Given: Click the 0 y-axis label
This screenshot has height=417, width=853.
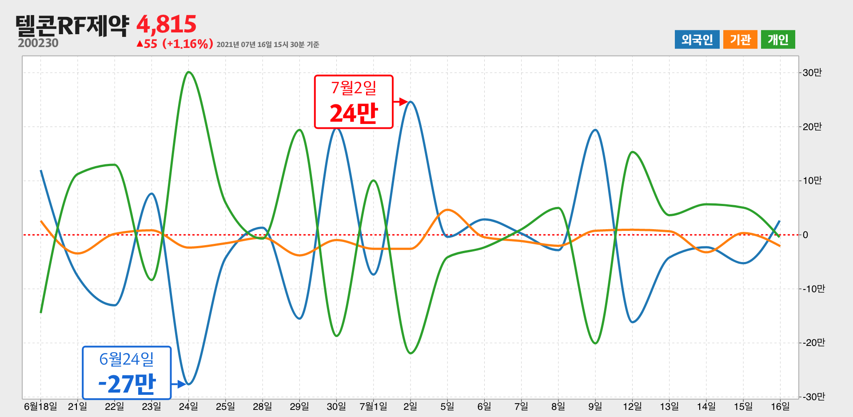Looking at the screenshot, I should pos(805,235).
